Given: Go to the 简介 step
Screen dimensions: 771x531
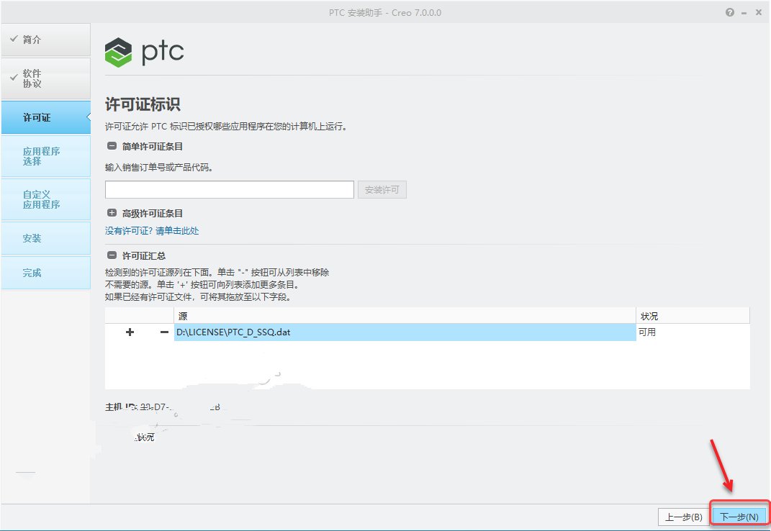Looking at the screenshot, I should 46,40.
